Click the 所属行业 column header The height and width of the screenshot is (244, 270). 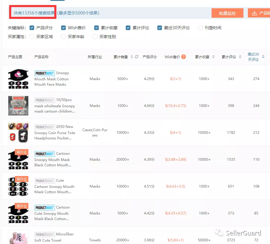point(95,57)
